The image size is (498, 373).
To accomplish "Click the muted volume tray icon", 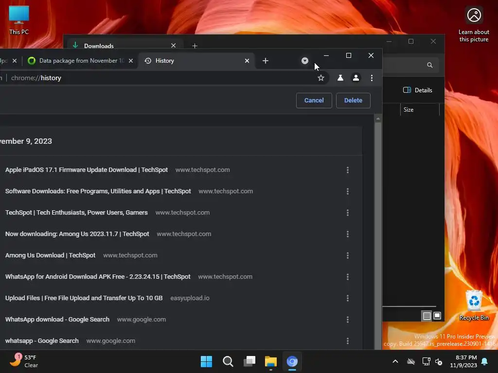I will pos(439,361).
